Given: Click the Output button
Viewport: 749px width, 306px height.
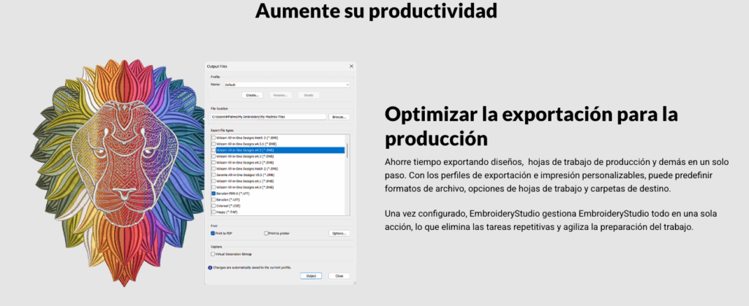Looking at the screenshot, I should tap(311, 276).
